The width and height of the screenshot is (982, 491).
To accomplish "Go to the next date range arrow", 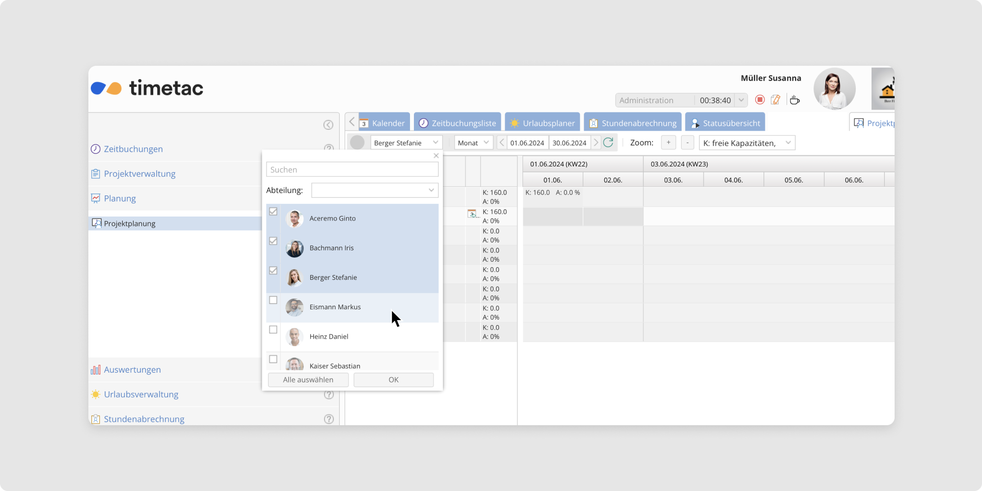I will tap(596, 143).
